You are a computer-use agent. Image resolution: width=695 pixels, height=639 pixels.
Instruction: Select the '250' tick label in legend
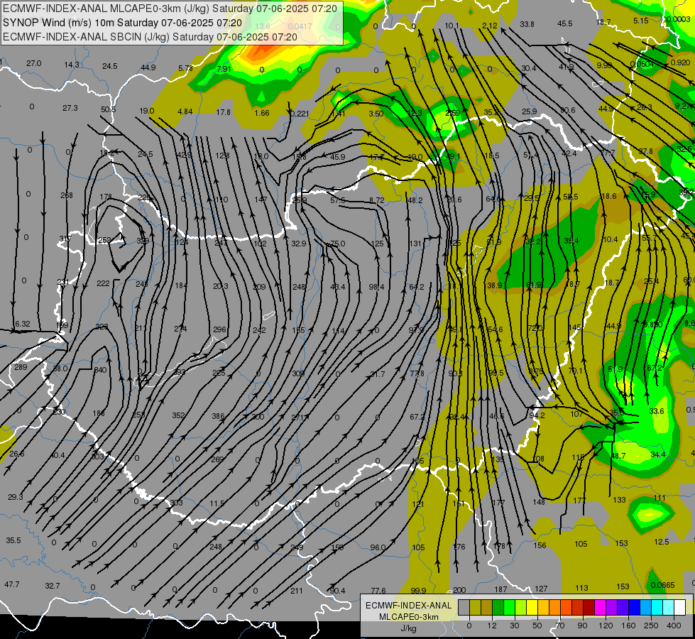[651, 626]
